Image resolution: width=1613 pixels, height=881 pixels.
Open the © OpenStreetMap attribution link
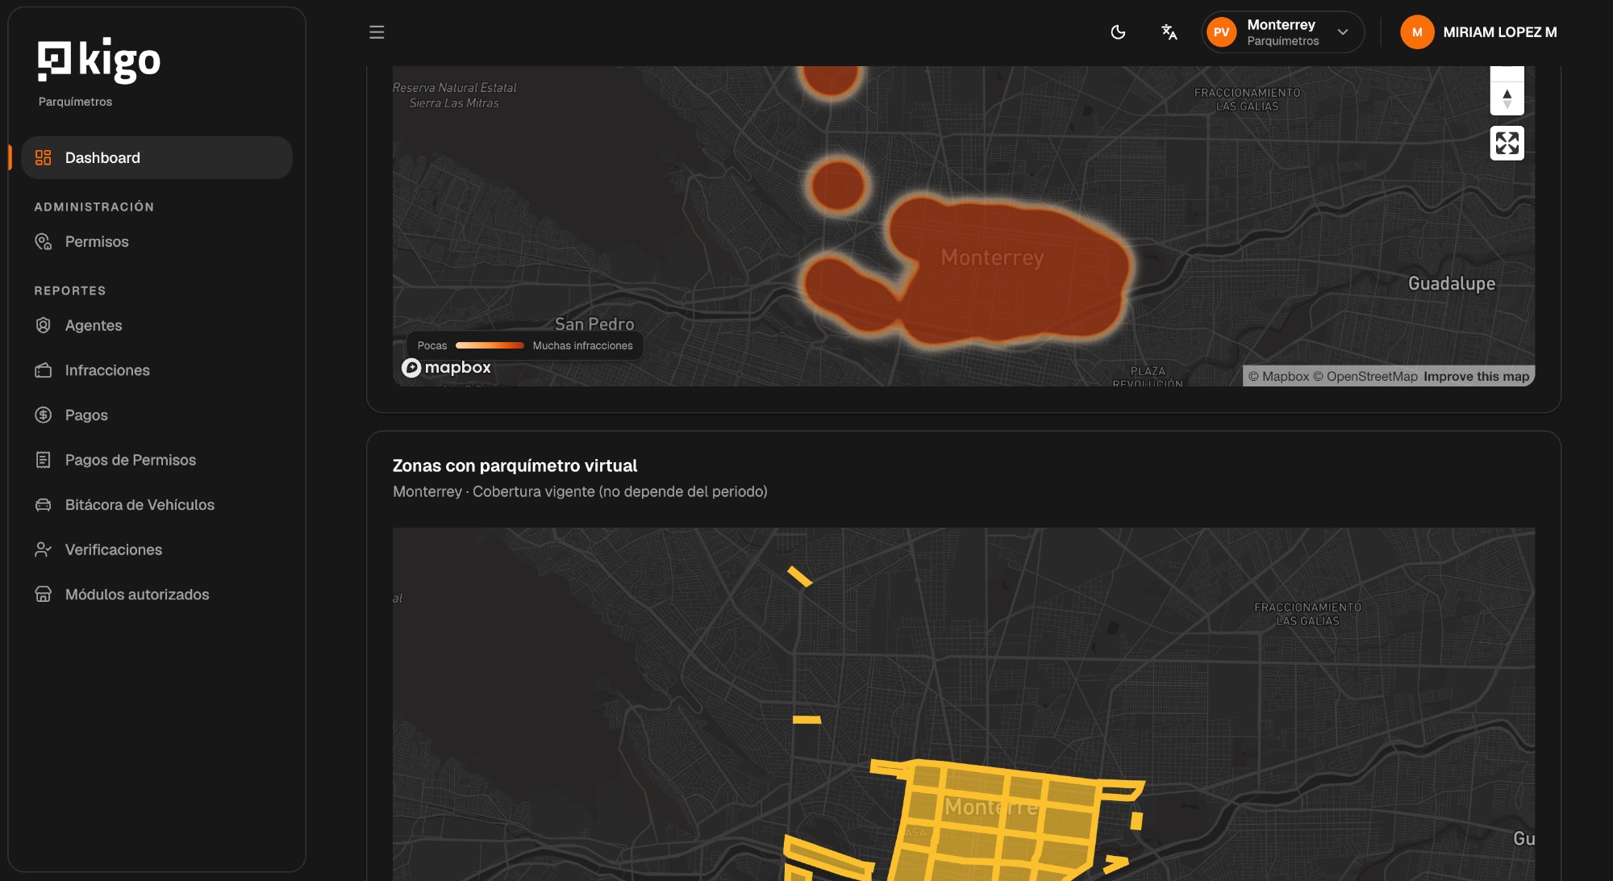point(1365,376)
